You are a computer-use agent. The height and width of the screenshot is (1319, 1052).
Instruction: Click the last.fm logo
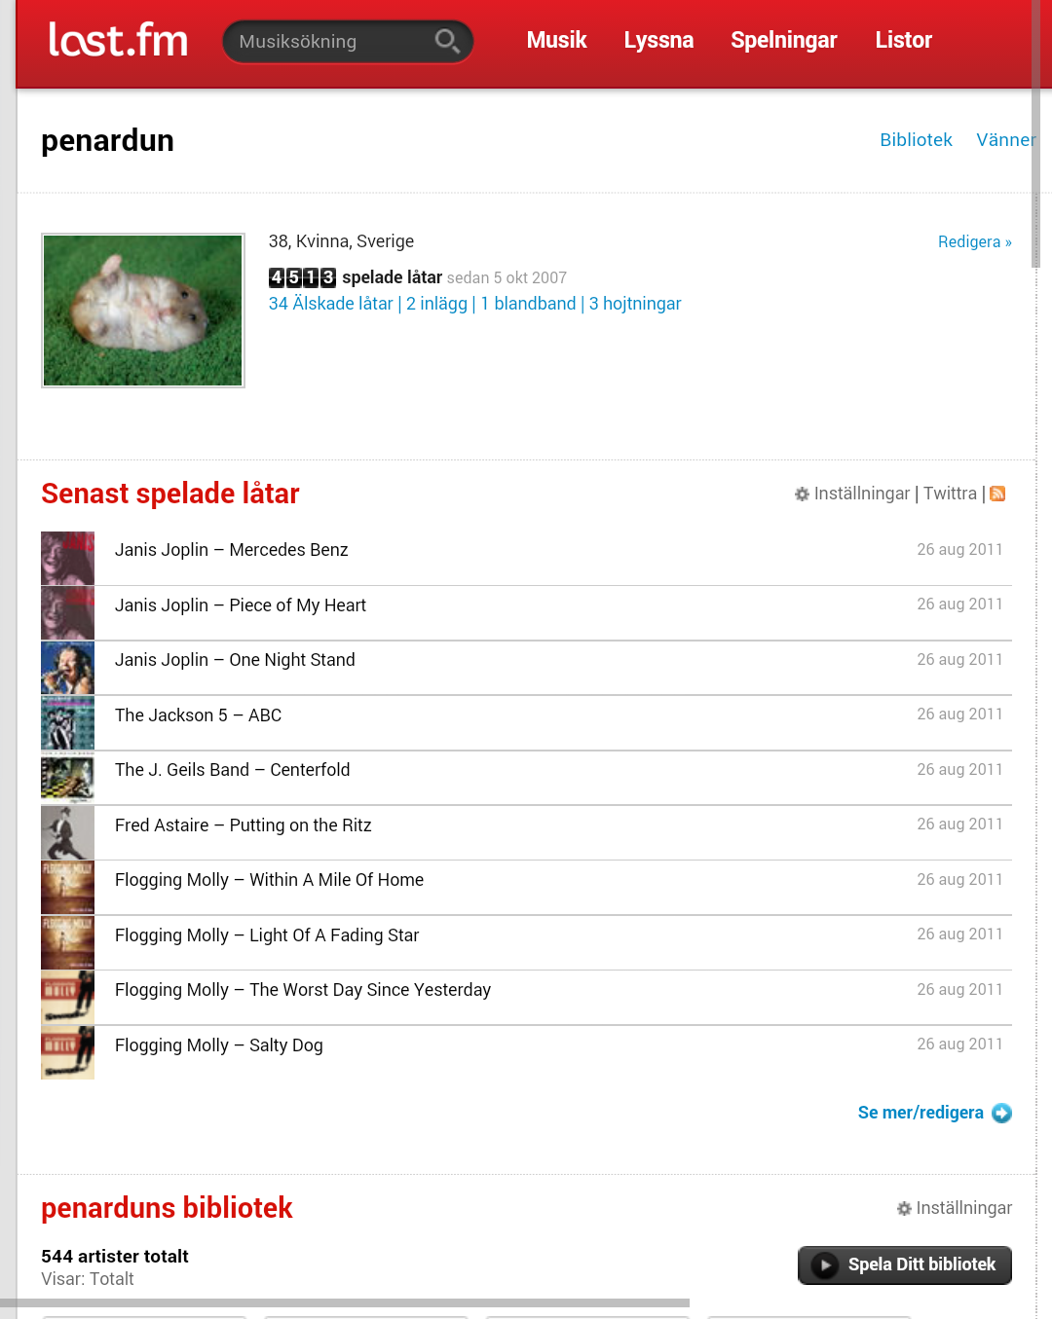pyautogui.click(x=118, y=40)
